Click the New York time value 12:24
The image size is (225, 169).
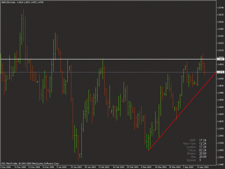click(203, 143)
